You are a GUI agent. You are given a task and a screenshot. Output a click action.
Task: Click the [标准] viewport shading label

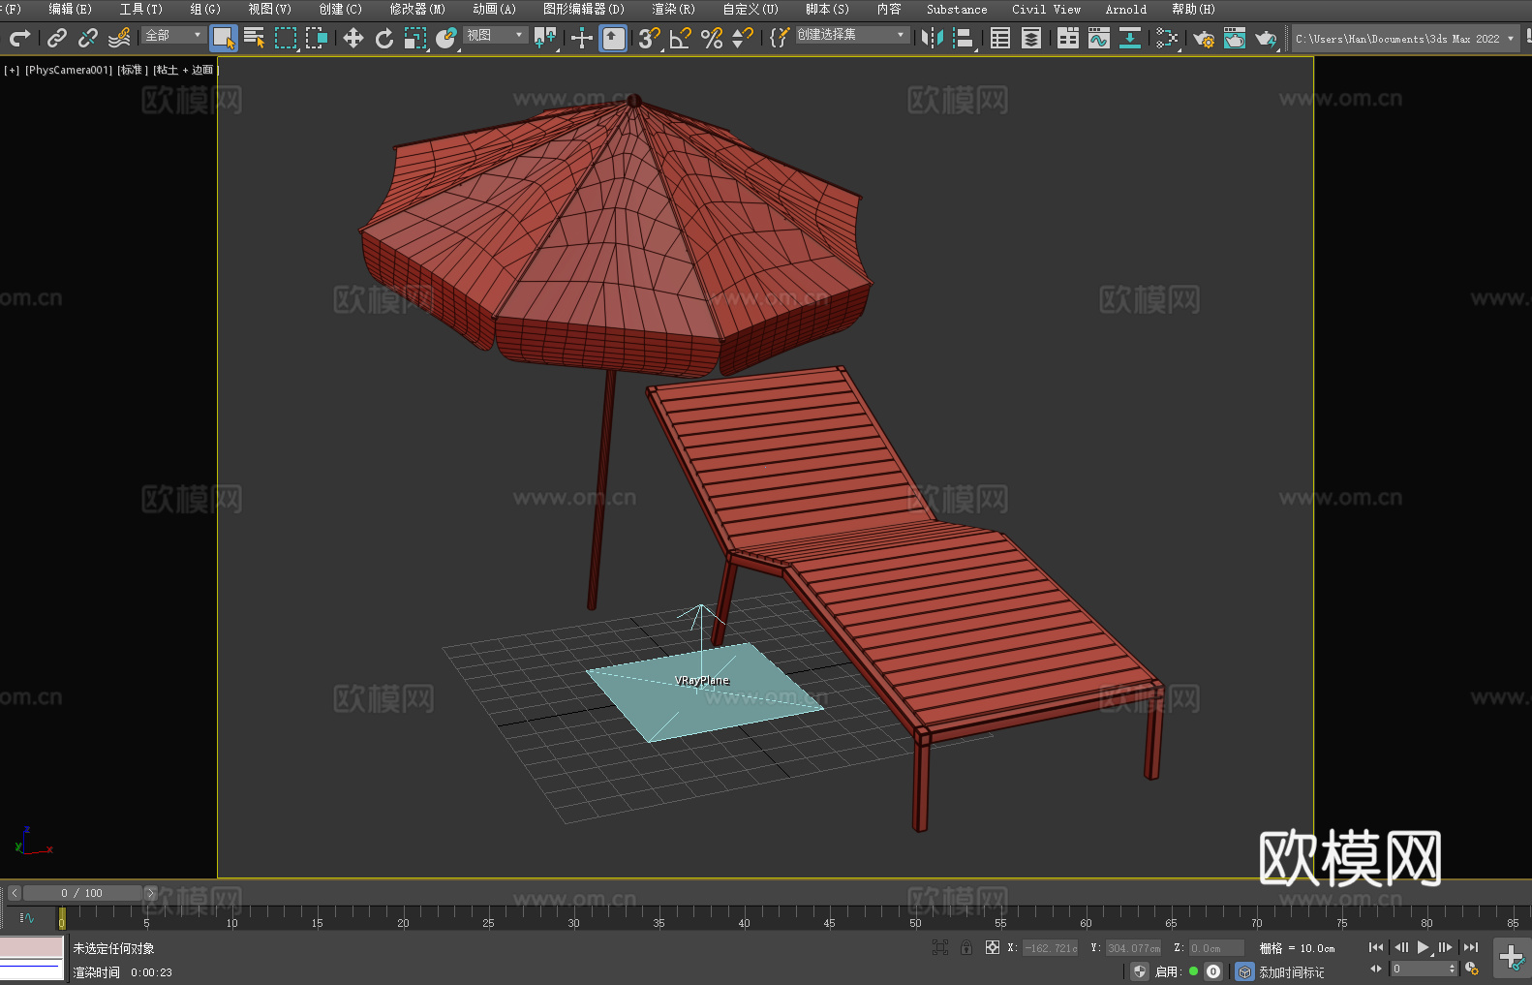[132, 70]
